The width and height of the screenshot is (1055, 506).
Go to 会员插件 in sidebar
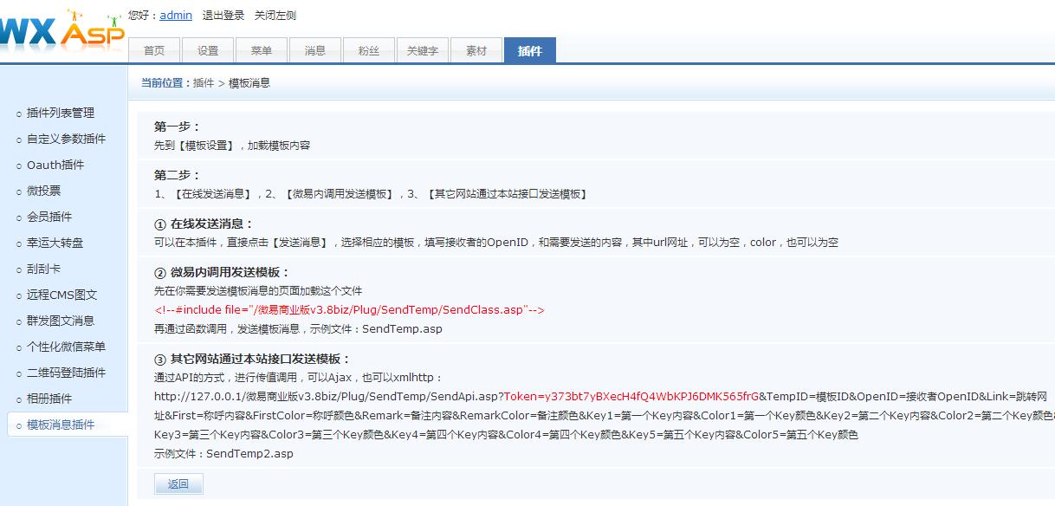pos(49,217)
